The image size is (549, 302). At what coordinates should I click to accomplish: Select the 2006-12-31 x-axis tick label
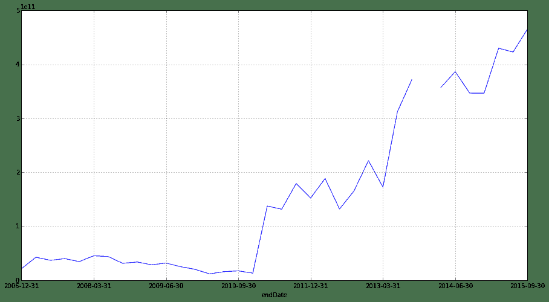[22, 286]
